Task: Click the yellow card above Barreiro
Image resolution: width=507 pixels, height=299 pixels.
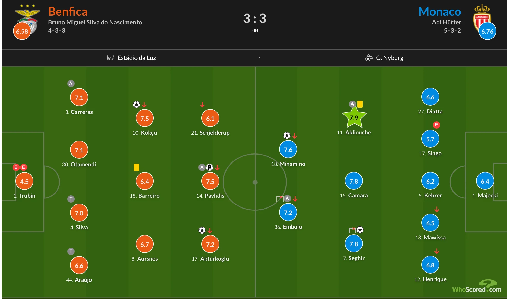Action: [x=137, y=167]
